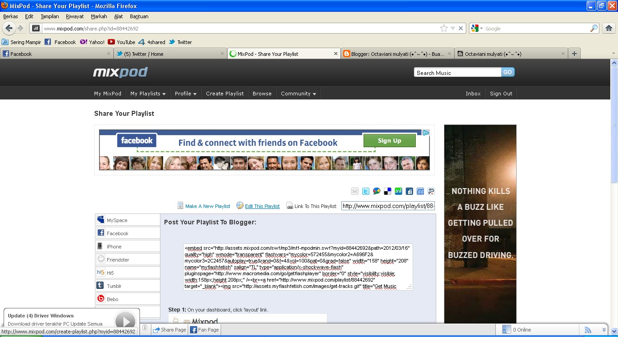Viewport: 618px width, 337px height.
Task: Click the Facebook Sign Up ad button
Action: [389, 141]
